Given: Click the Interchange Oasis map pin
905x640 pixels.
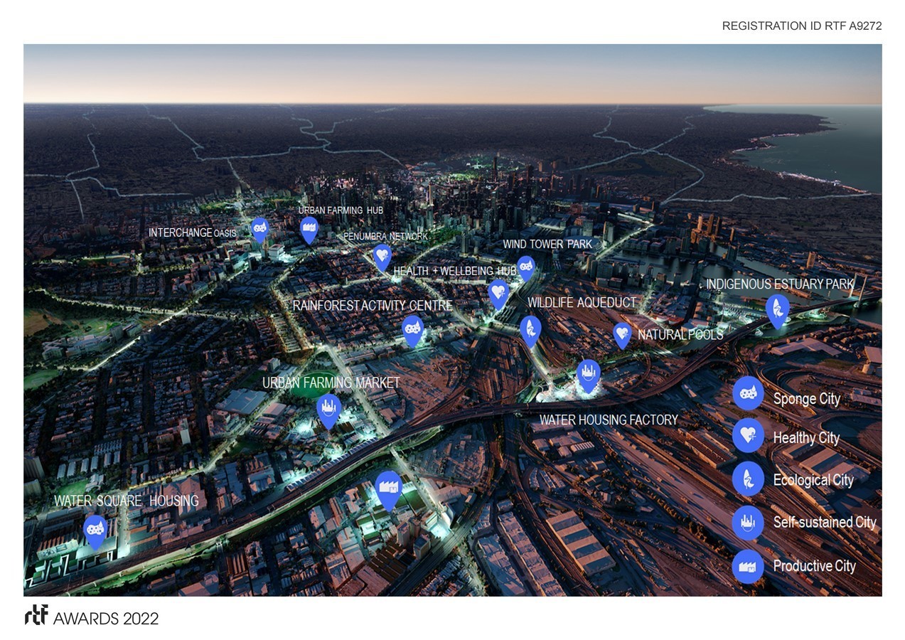Looking at the screenshot, I should 259,229.
